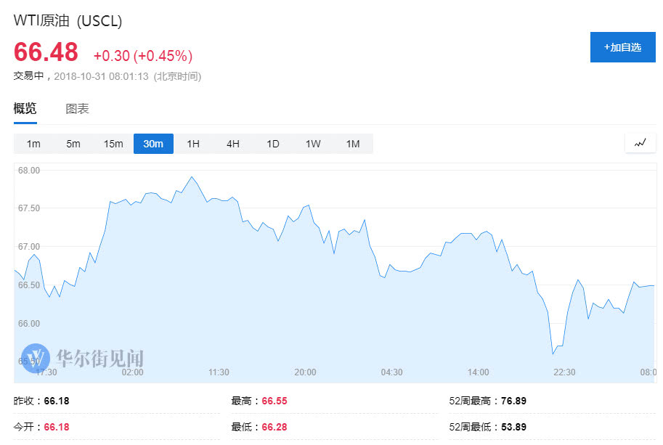The width and height of the screenshot is (663, 445).
Task: Switch chart to 1H interval
Action: pyautogui.click(x=193, y=144)
